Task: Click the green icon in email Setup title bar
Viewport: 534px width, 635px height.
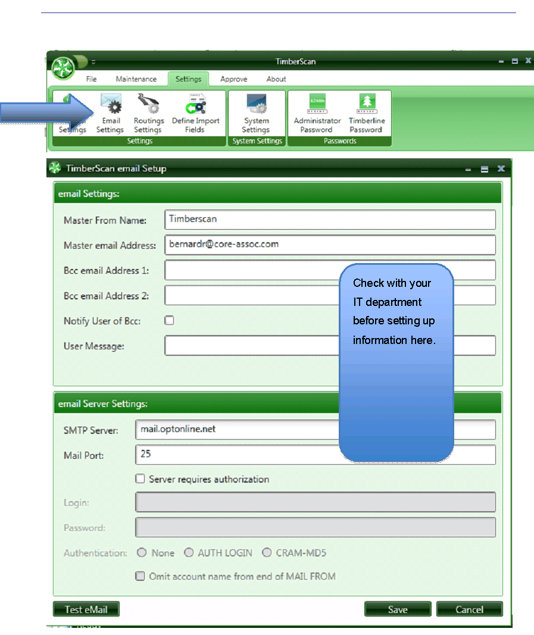Action: click(x=54, y=168)
